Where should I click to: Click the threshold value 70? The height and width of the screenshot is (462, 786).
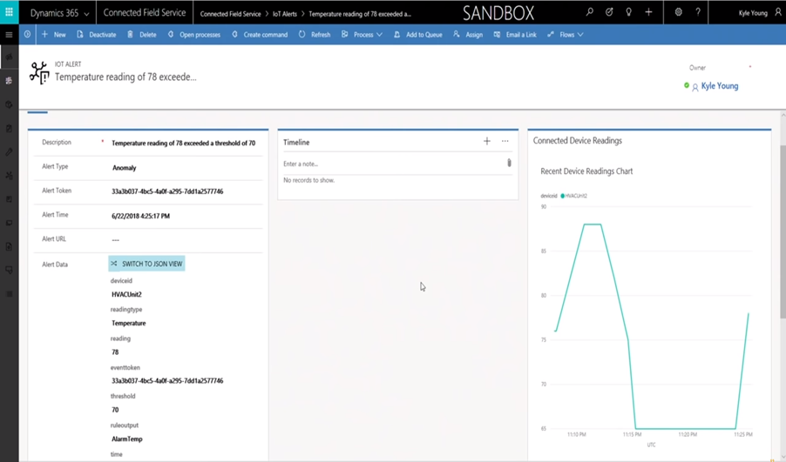[x=115, y=410]
